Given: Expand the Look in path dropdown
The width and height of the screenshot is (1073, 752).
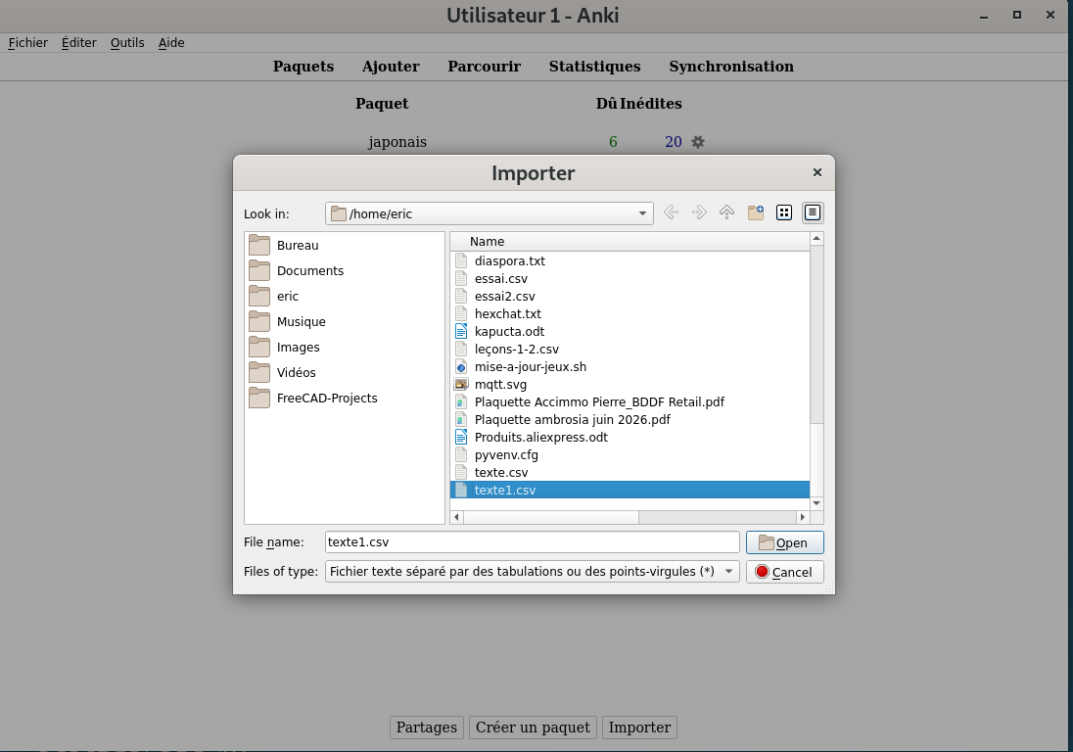Looking at the screenshot, I should tap(642, 213).
